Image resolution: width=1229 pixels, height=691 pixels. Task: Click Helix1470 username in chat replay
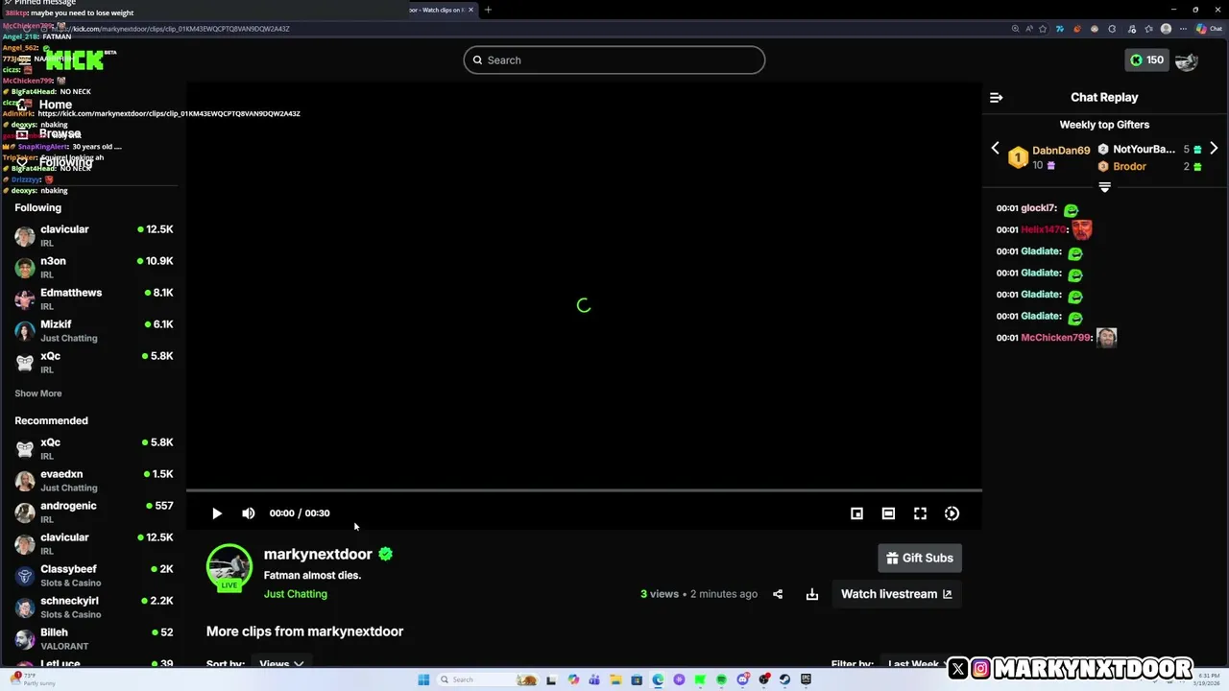click(1043, 229)
